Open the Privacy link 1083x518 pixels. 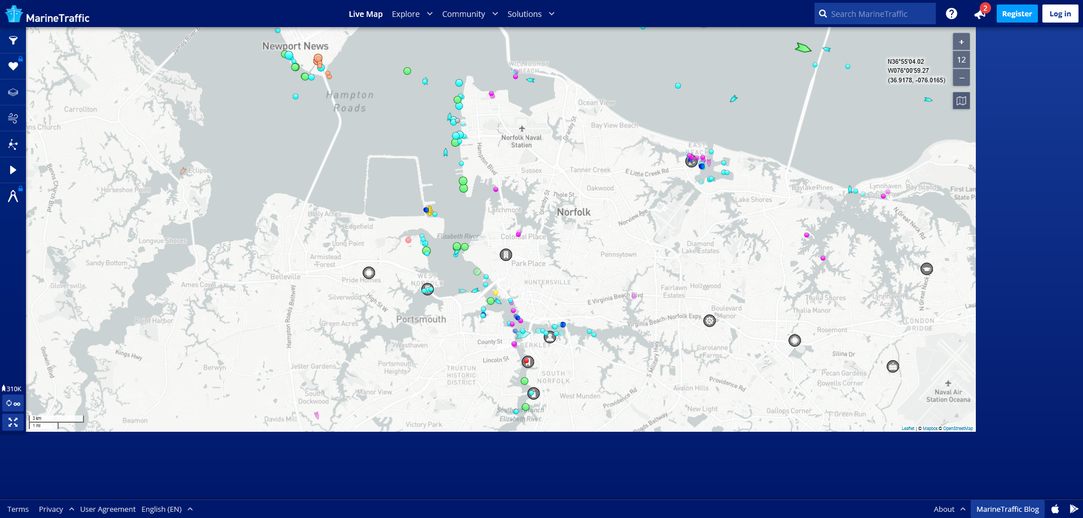coord(51,509)
